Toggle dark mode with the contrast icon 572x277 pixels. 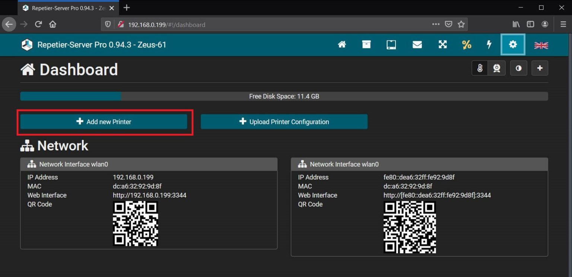tap(518, 68)
